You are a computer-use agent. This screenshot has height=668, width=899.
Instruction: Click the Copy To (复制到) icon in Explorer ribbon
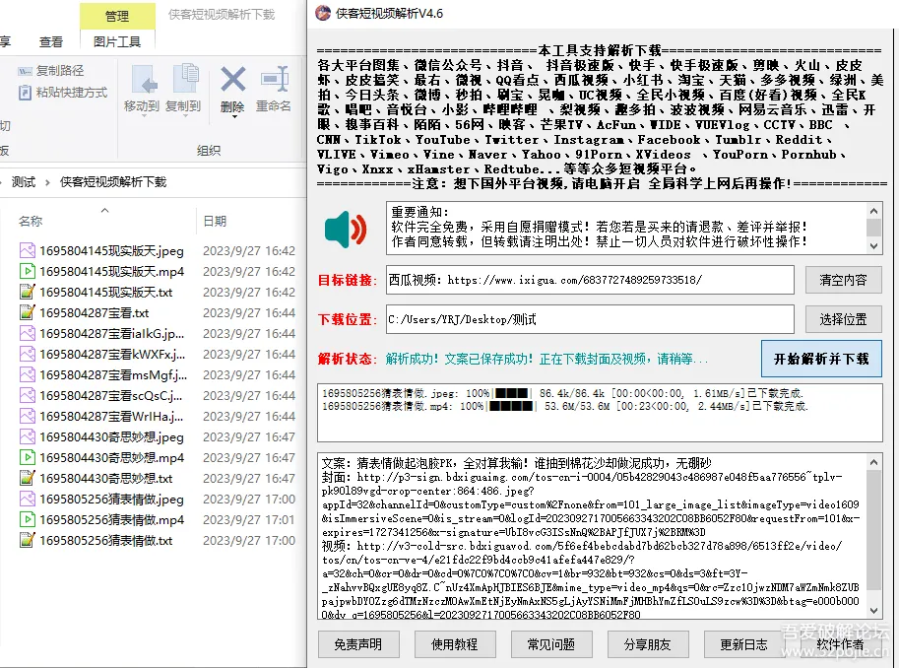pos(185,79)
